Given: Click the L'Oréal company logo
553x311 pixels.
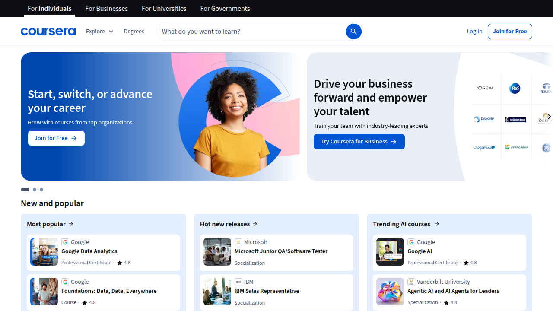Looking at the screenshot, I should point(485,88).
